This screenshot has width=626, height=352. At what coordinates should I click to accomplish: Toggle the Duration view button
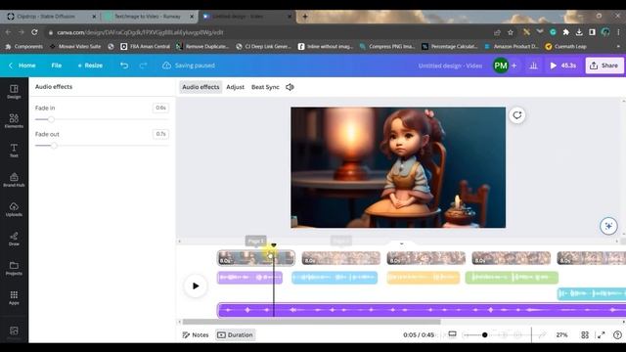(x=235, y=334)
